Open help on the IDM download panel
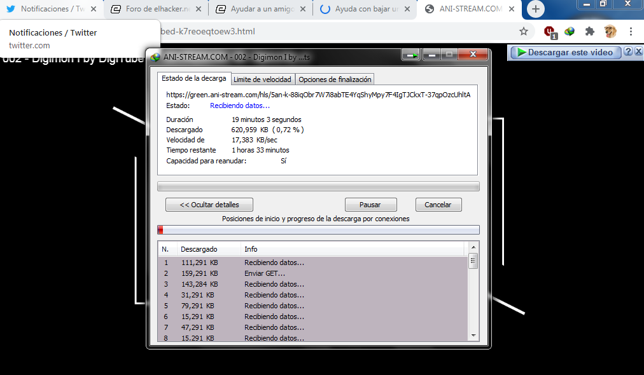The width and height of the screenshot is (644, 375). click(628, 51)
